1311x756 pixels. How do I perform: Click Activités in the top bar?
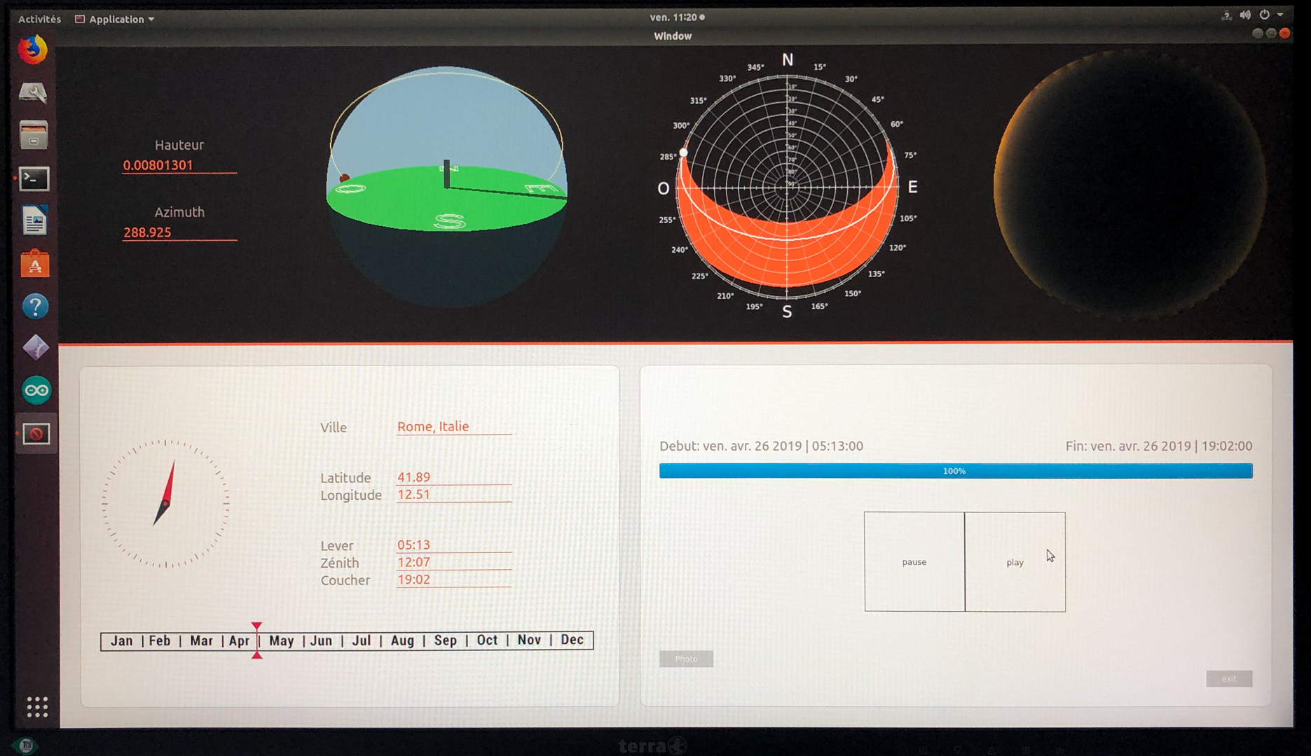39,19
